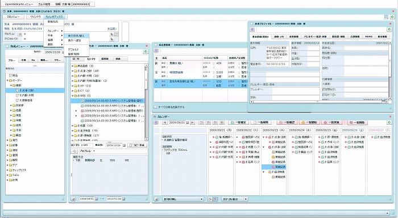Screen dimensions: 398x218
Task: Click the purple grid icon in the disease name window
Action: point(156,51)
